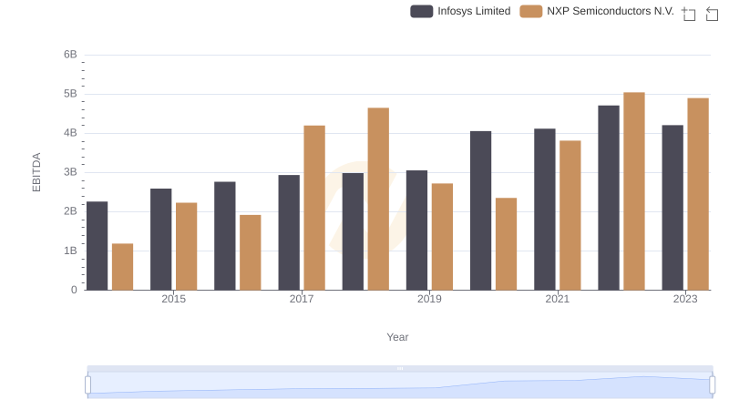The image size is (729, 420).
Task: Click the 1B y-axis label
Action: (x=70, y=251)
